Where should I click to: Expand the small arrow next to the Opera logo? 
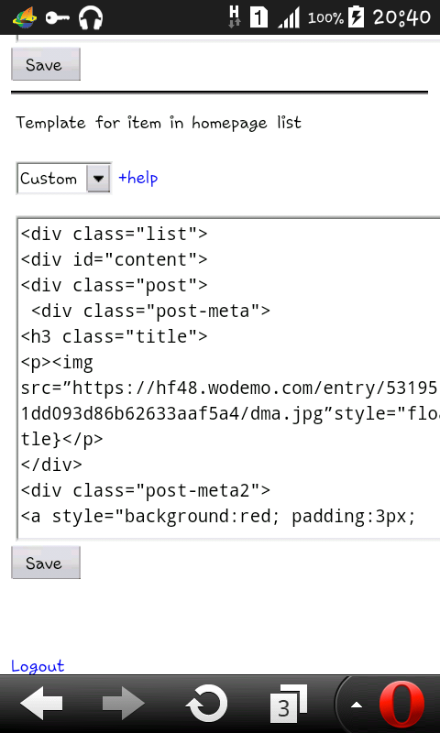(x=357, y=705)
